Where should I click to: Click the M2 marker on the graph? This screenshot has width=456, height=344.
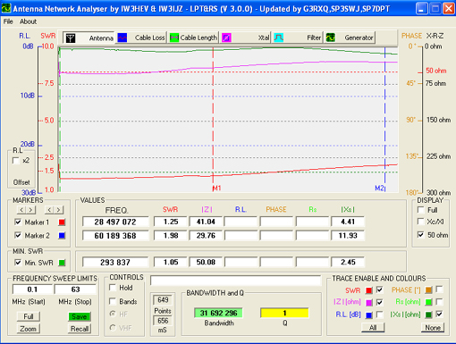379,189
